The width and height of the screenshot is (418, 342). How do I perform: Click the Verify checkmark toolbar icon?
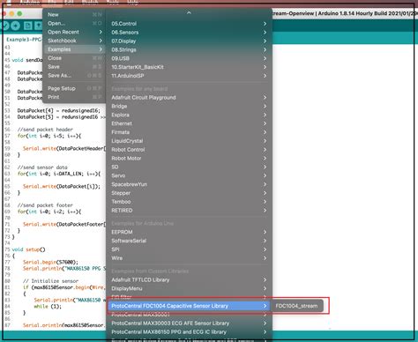click(x=4, y=26)
